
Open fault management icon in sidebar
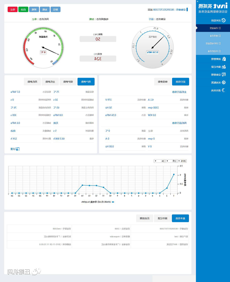point(224,59)
